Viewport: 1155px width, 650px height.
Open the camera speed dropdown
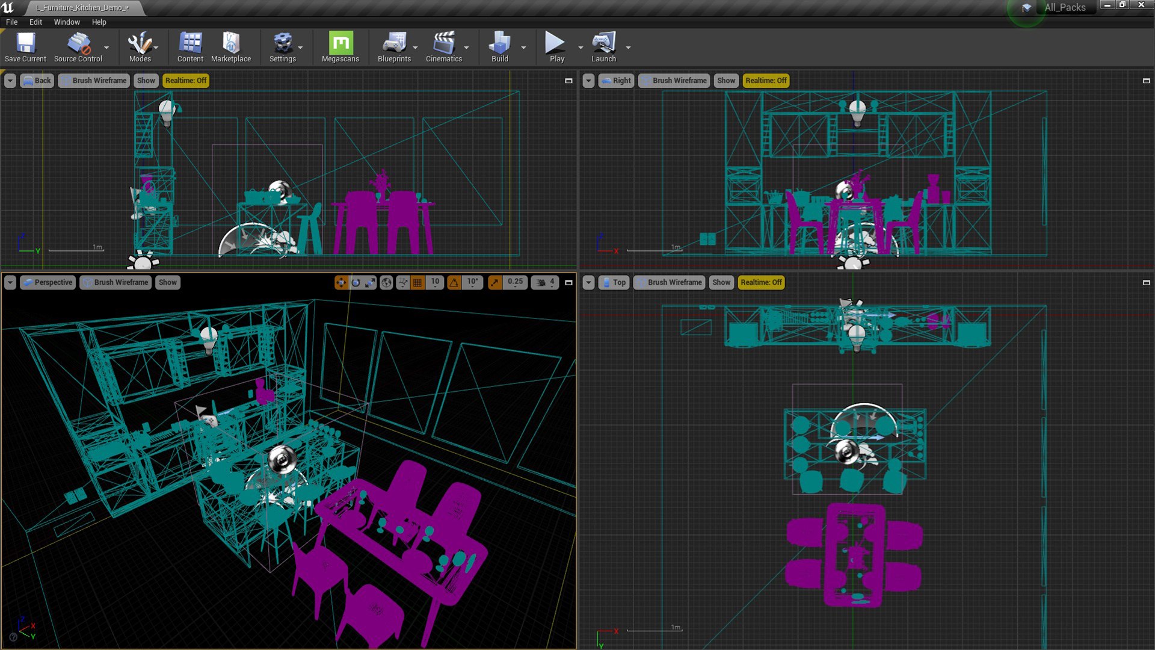[545, 282]
